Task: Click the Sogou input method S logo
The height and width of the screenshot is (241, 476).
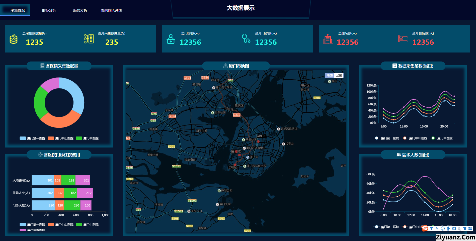Action: coord(425,228)
